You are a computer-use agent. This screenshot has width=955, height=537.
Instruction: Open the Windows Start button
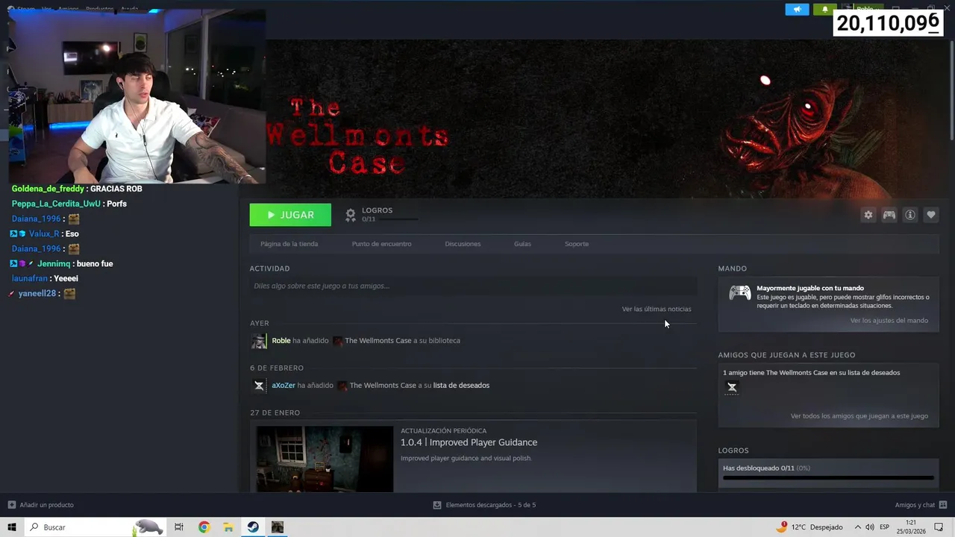[12, 527]
